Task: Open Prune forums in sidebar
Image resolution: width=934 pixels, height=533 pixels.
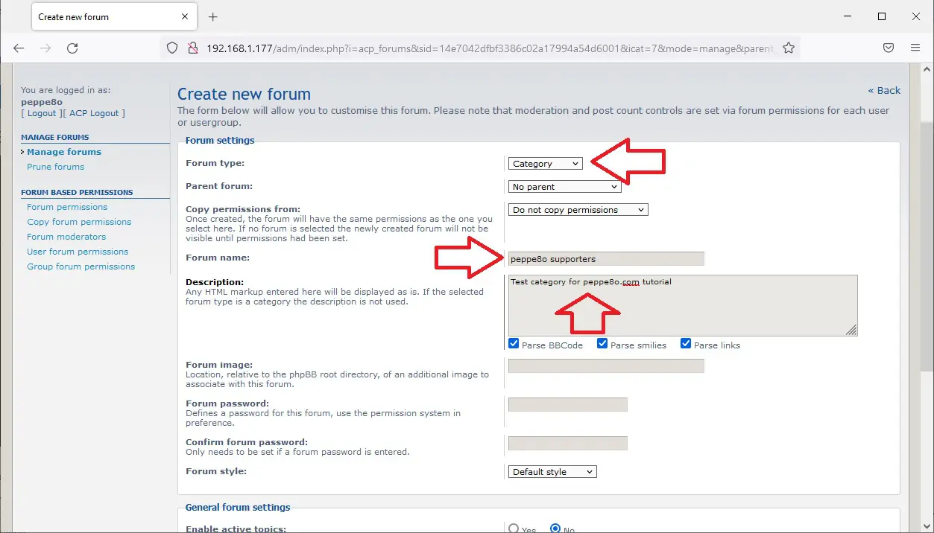Action: [x=56, y=167]
